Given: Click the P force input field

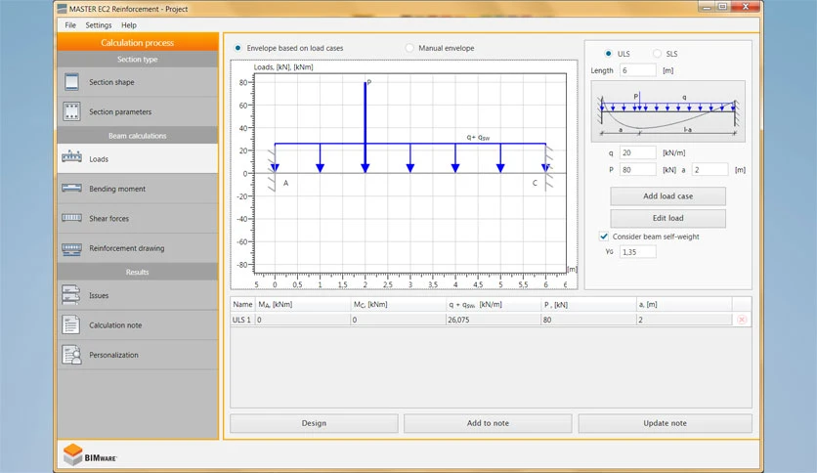Looking at the screenshot, I should coord(638,170).
